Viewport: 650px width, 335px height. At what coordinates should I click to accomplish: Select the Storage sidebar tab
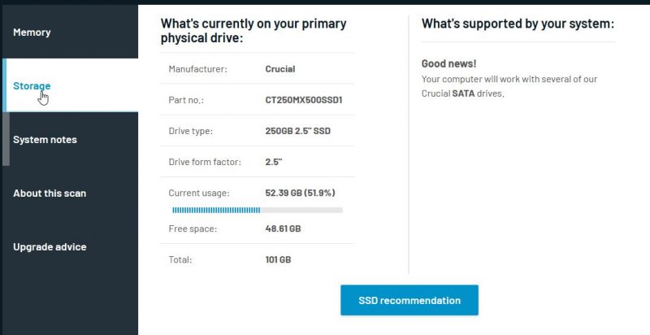(32, 85)
